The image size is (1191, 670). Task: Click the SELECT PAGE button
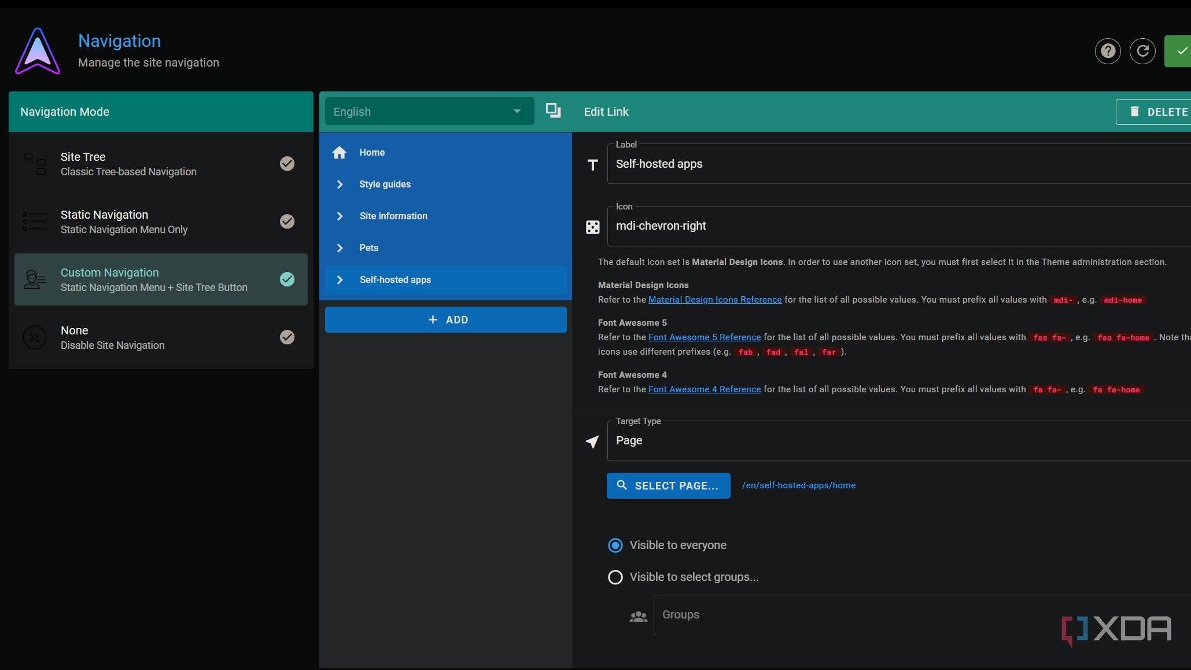tap(668, 486)
